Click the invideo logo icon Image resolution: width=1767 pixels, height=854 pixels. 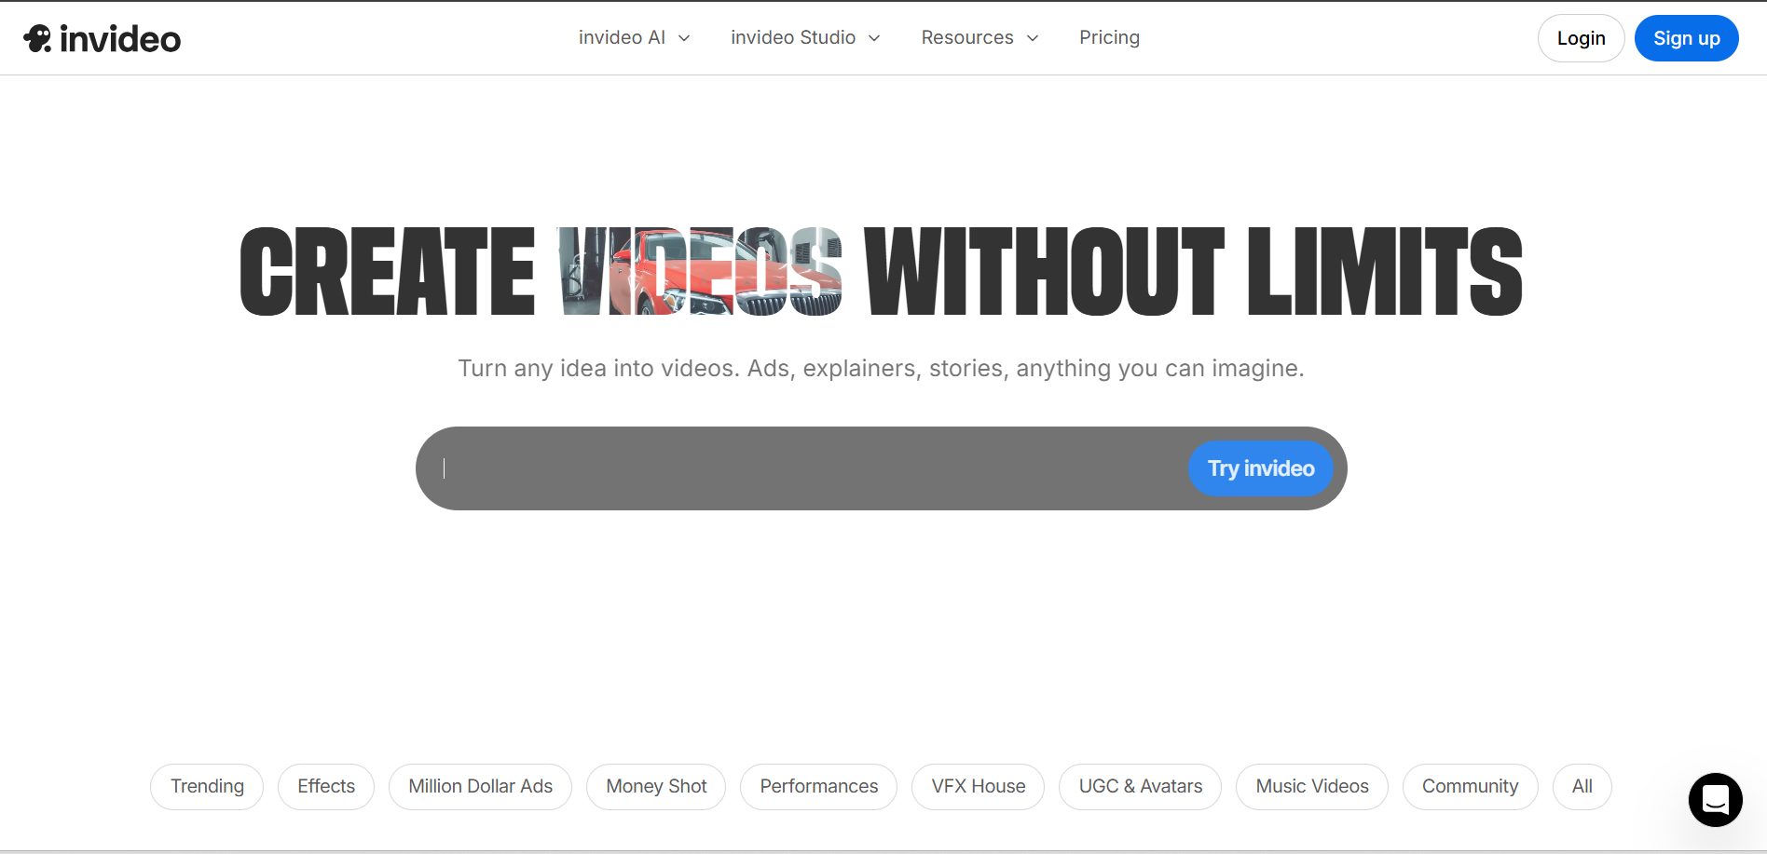[38, 38]
